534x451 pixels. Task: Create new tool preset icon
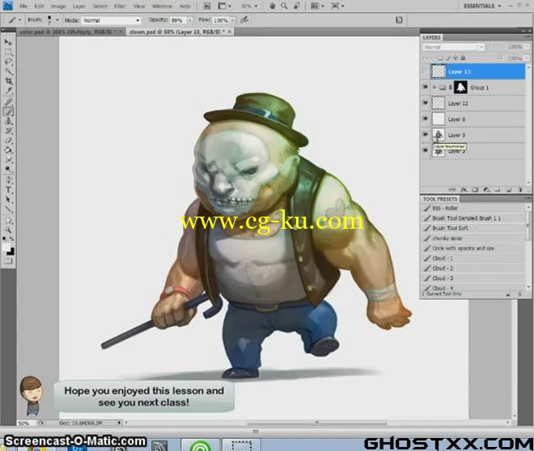pyautogui.click(x=508, y=294)
